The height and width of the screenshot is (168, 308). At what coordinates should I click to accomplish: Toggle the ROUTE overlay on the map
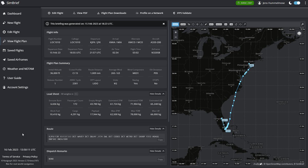[x=175, y=24]
